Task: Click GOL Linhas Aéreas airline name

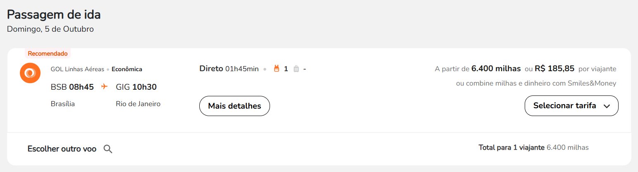Action: (x=77, y=69)
